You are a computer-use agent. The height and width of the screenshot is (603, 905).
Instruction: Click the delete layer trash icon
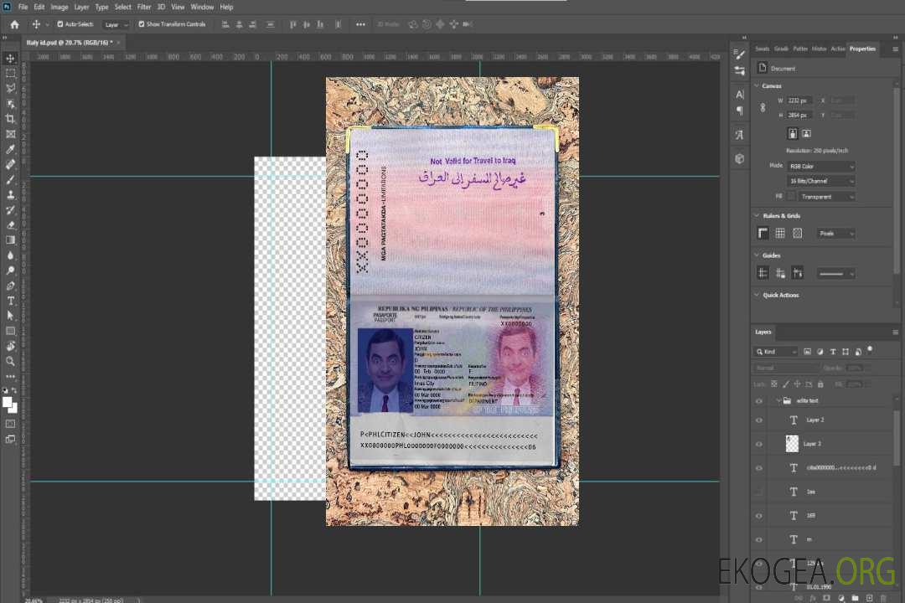pyautogui.click(x=883, y=598)
